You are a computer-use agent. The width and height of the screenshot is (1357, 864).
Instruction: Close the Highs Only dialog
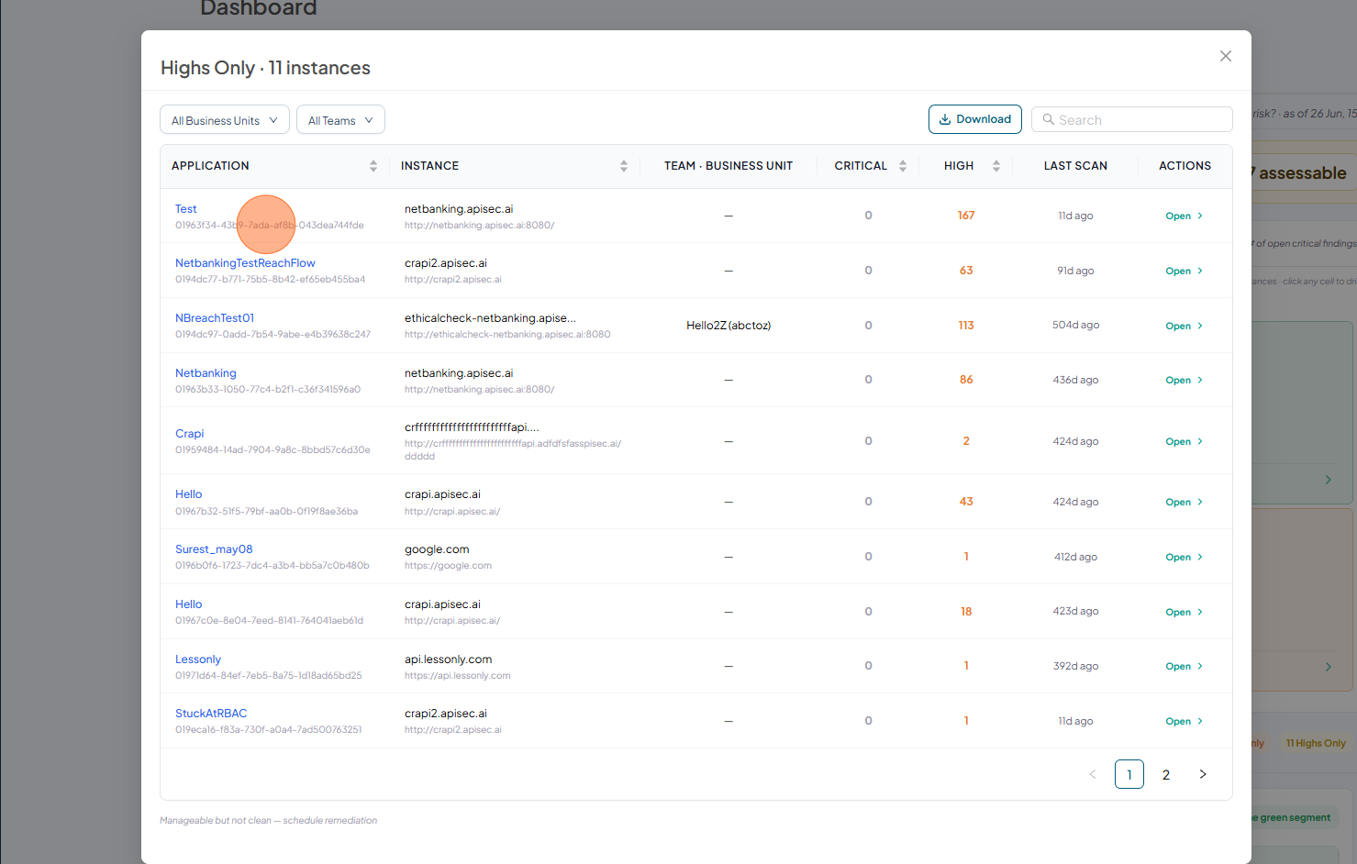pyautogui.click(x=1225, y=56)
